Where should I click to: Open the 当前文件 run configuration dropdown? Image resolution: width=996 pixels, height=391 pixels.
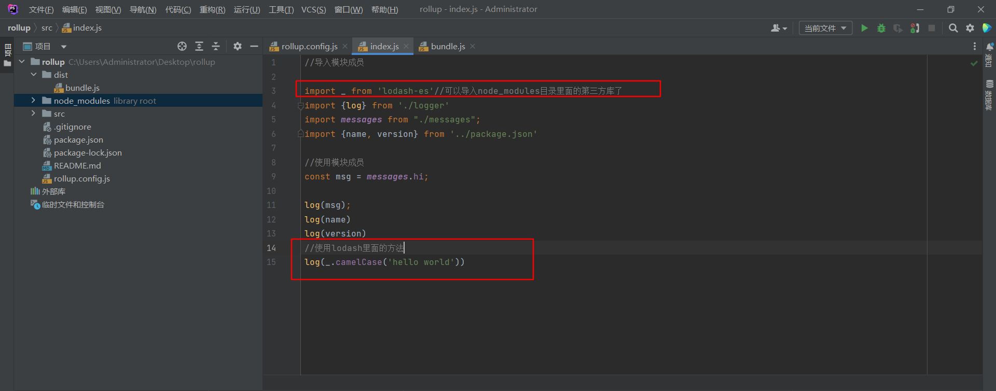pos(825,28)
